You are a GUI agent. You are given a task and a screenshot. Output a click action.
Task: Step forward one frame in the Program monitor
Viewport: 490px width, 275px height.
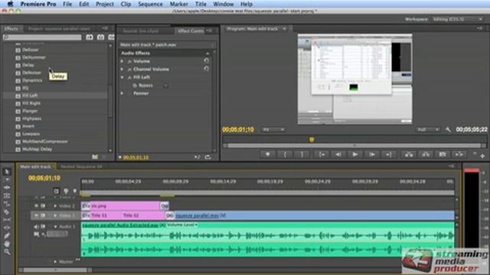point(372,154)
